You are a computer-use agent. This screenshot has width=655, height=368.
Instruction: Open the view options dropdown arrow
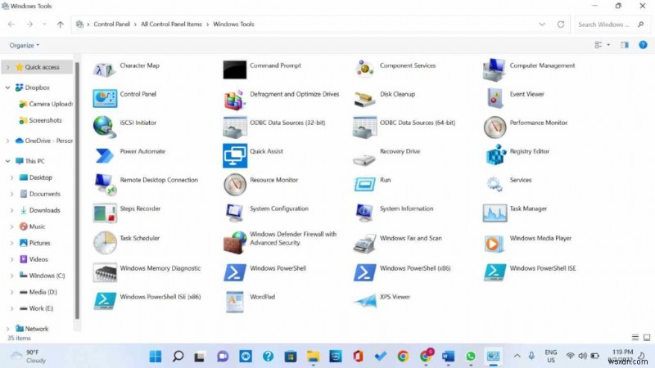(x=608, y=45)
